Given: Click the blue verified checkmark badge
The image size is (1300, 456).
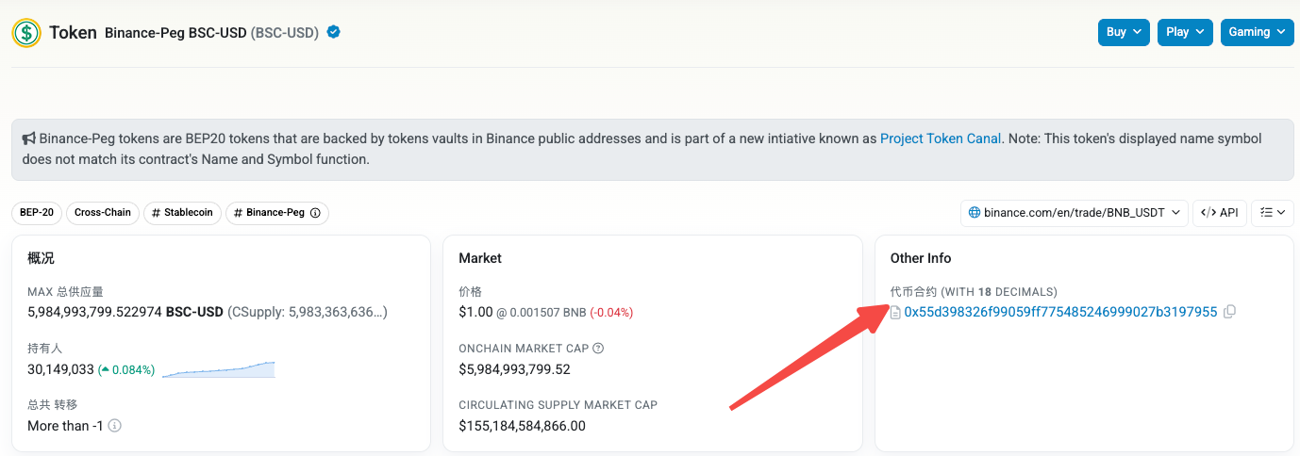Looking at the screenshot, I should (x=334, y=32).
